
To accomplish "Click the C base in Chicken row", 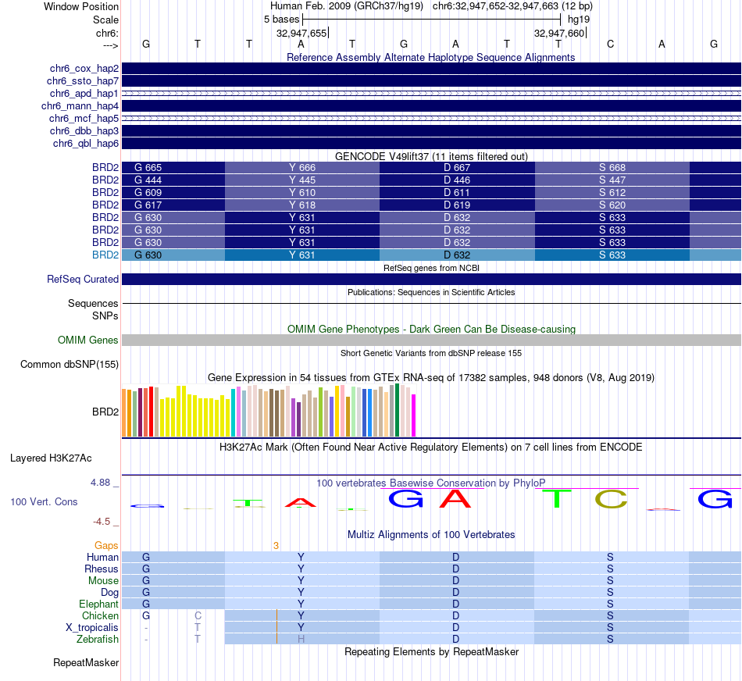I will 198,615.
